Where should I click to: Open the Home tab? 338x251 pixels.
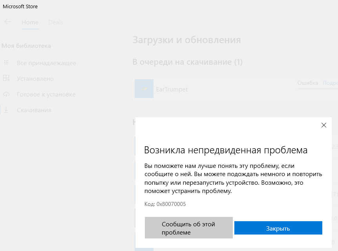pyautogui.click(x=30, y=22)
